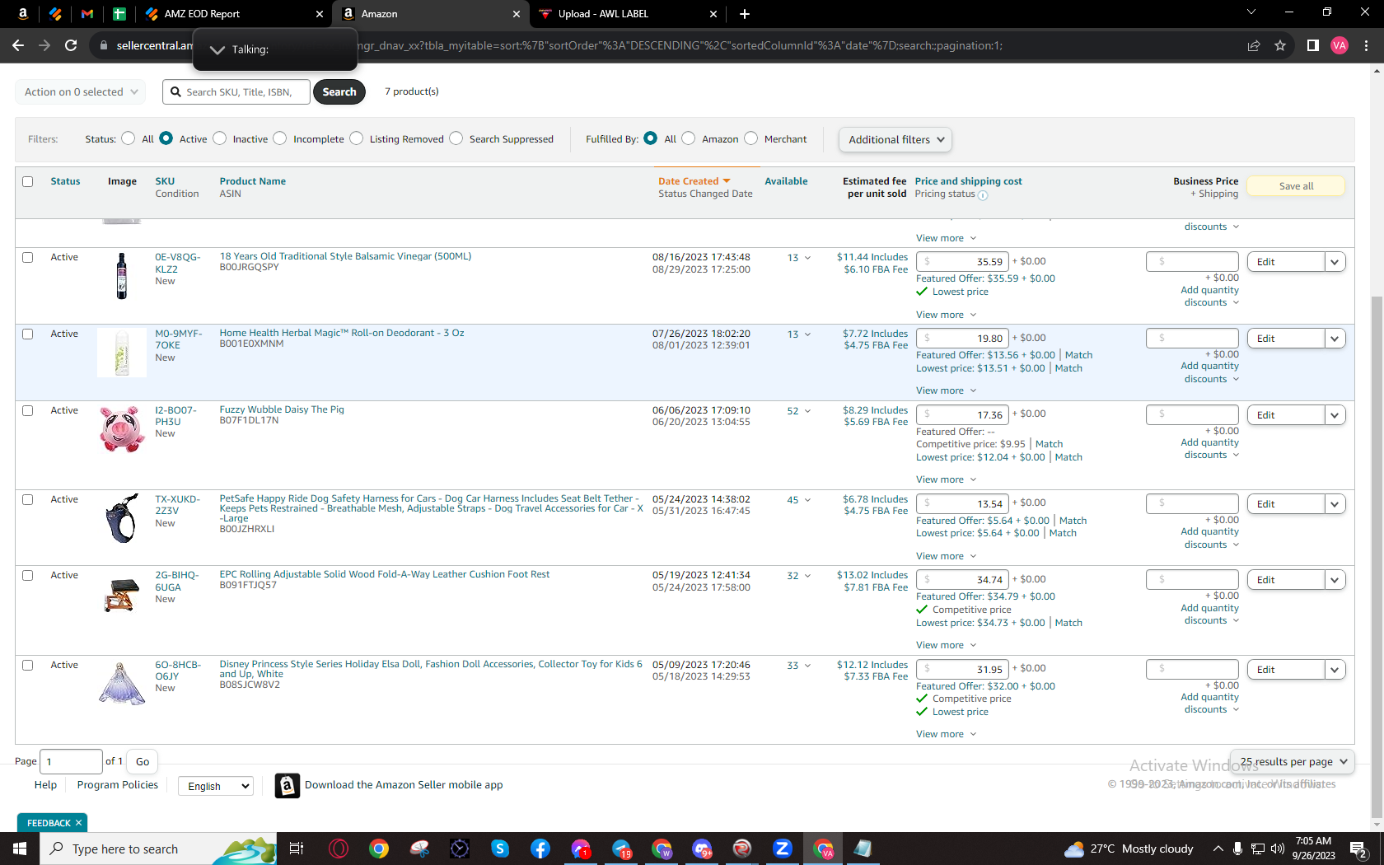Choose the Search Suppressed radio button
Image resolution: width=1384 pixels, height=865 pixels.
pos(456,138)
